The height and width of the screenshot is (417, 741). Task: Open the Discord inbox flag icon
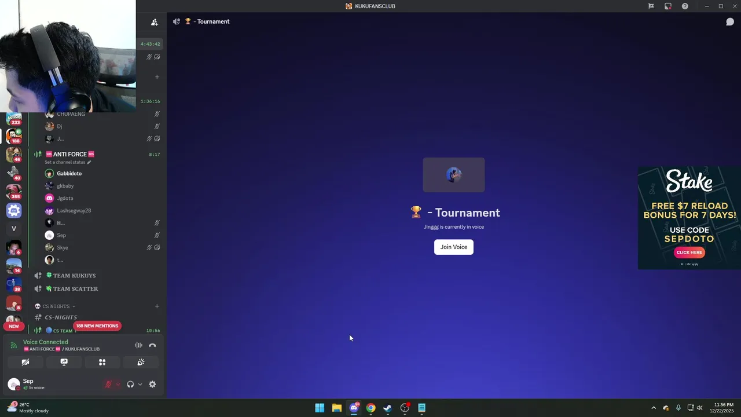click(x=651, y=6)
